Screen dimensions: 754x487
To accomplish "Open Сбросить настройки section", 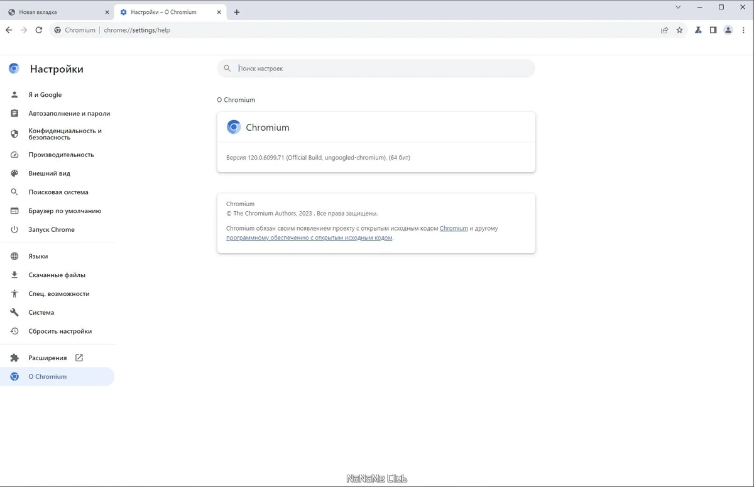I will 57,331.
